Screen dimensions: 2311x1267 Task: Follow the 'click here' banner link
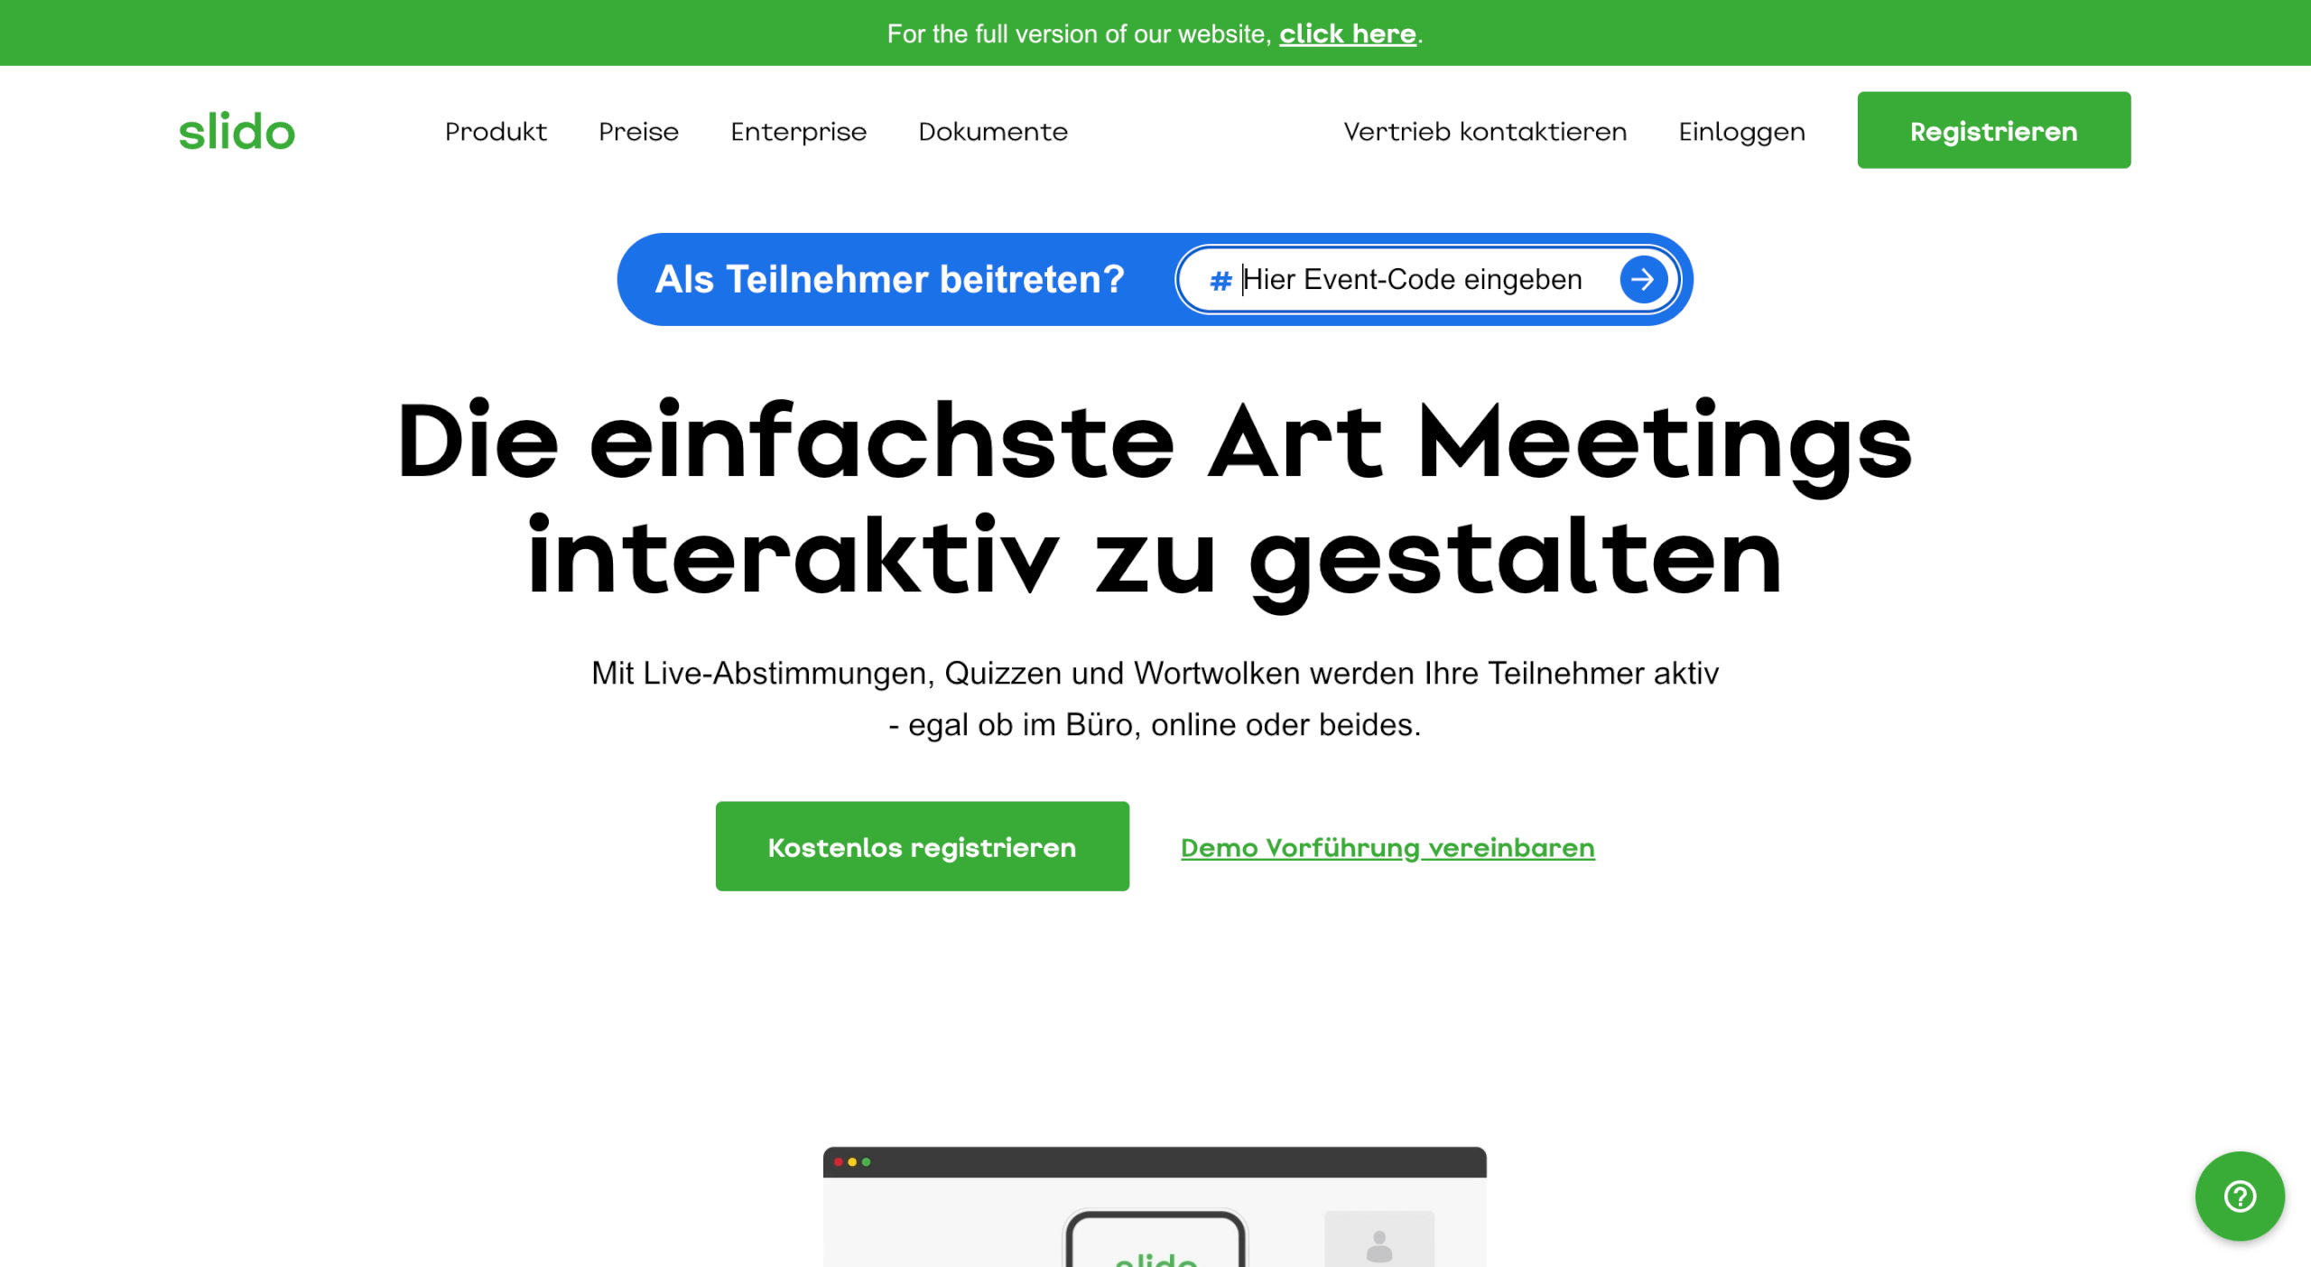(x=1347, y=33)
